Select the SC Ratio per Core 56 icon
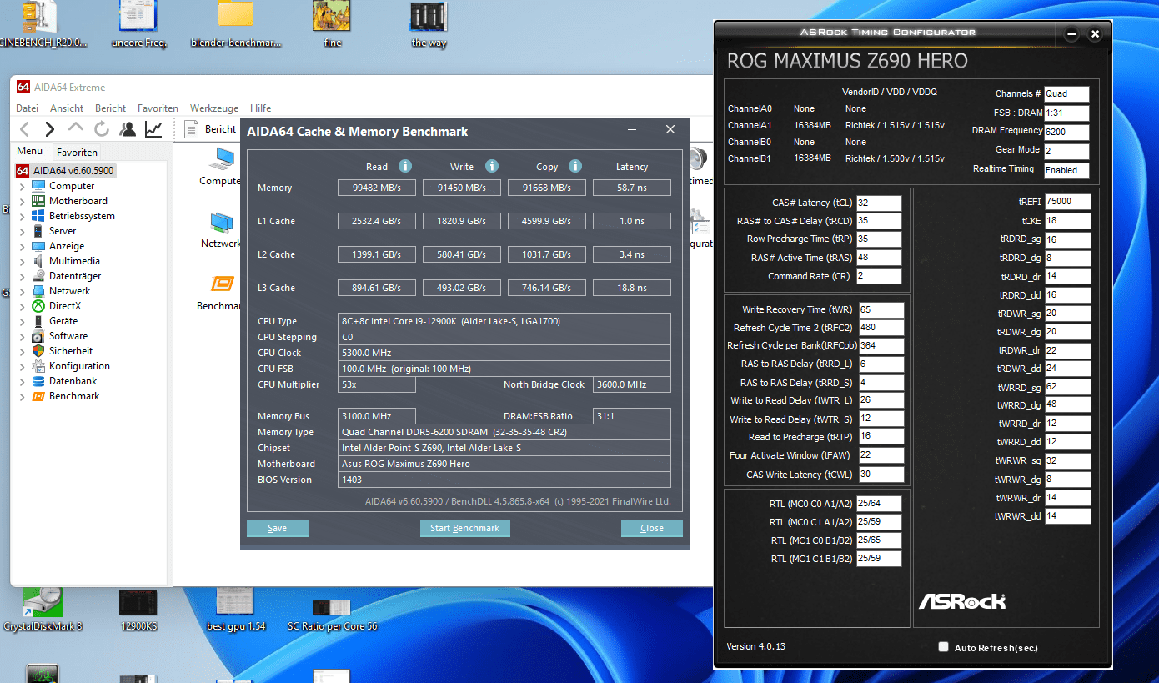This screenshot has width=1159, height=683. click(x=332, y=613)
